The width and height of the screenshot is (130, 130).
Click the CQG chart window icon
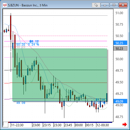point(5,5)
